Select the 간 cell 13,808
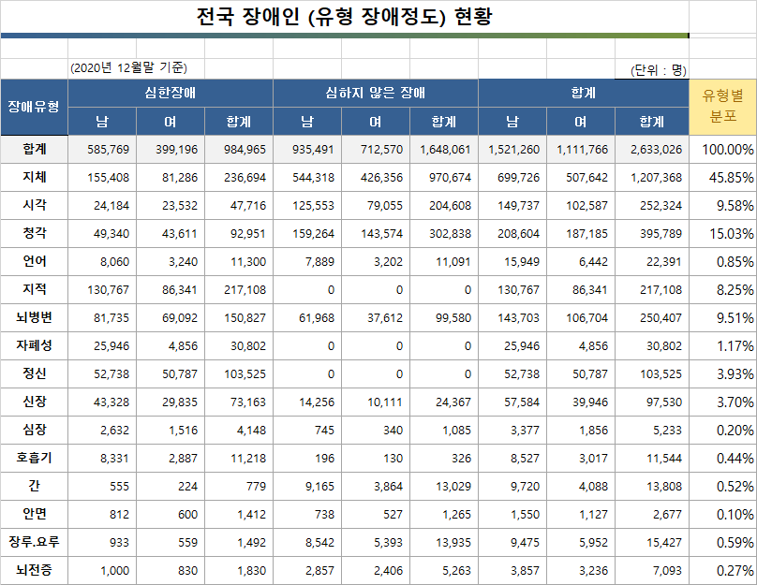 [652, 486]
